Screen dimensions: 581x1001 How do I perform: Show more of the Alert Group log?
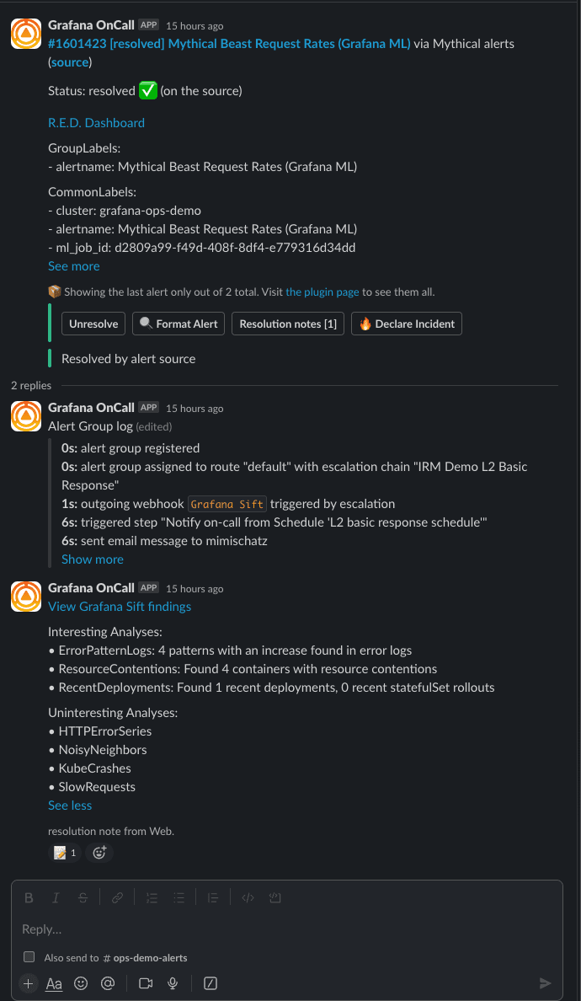point(92,559)
